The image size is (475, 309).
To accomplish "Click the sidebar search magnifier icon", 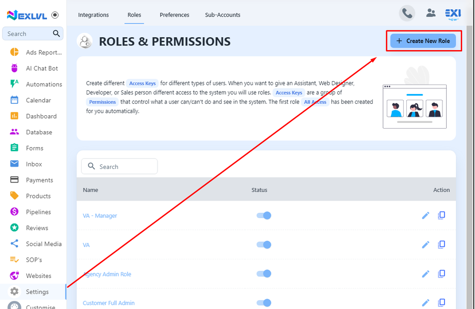I will 56,34.
